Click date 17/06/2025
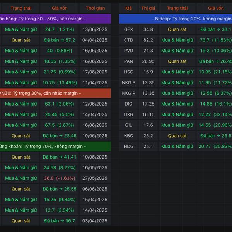The height and width of the screenshot is (232, 232). coord(95,72)
